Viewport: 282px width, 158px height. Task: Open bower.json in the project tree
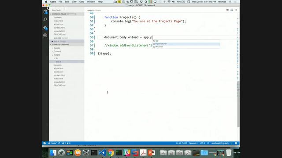click(59, 72)
